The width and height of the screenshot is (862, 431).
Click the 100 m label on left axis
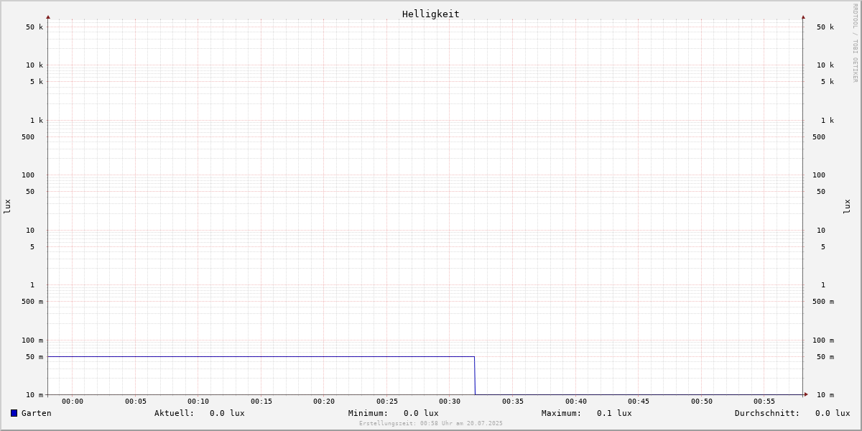[x=32, y=340]
